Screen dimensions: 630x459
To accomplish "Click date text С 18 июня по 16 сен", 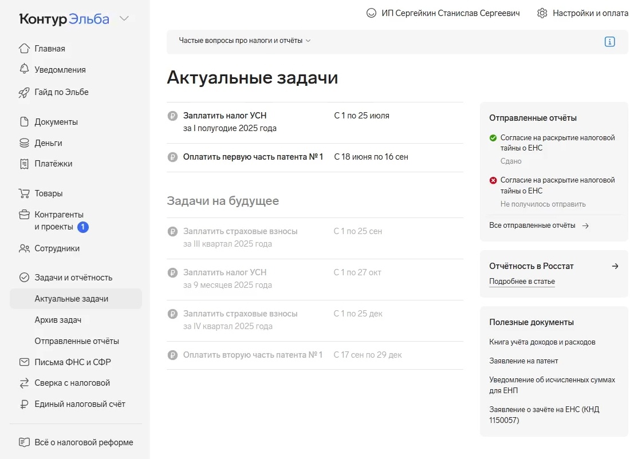I will 371,157.
